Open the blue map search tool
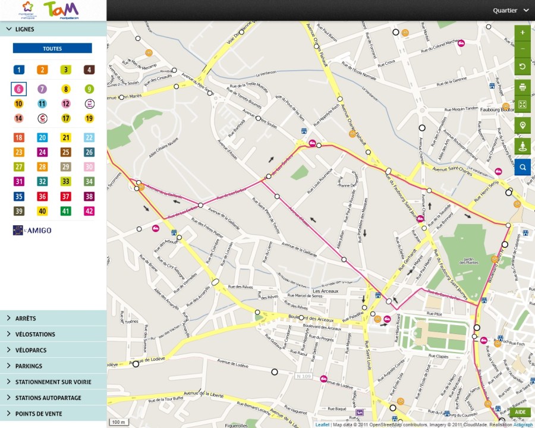535x428 pixels. pos(523,168)
